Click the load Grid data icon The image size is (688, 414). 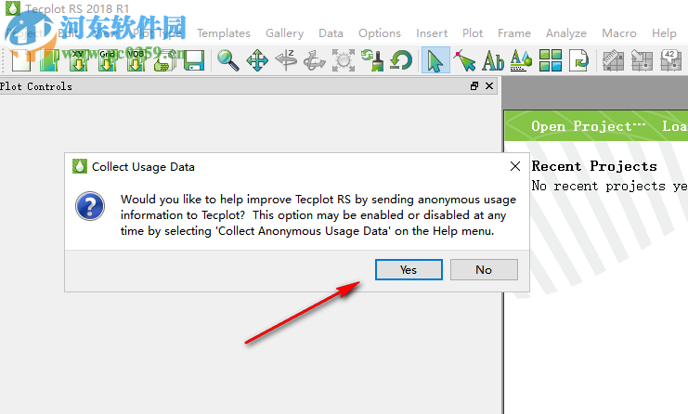click(108, 60)
